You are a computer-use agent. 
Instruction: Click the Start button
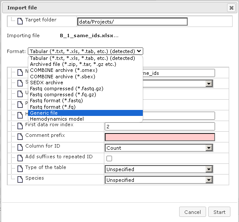tap(219, 212)
